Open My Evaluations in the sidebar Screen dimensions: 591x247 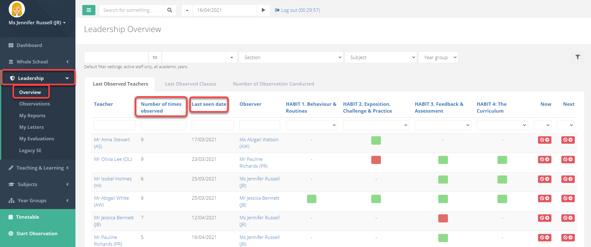37,138
